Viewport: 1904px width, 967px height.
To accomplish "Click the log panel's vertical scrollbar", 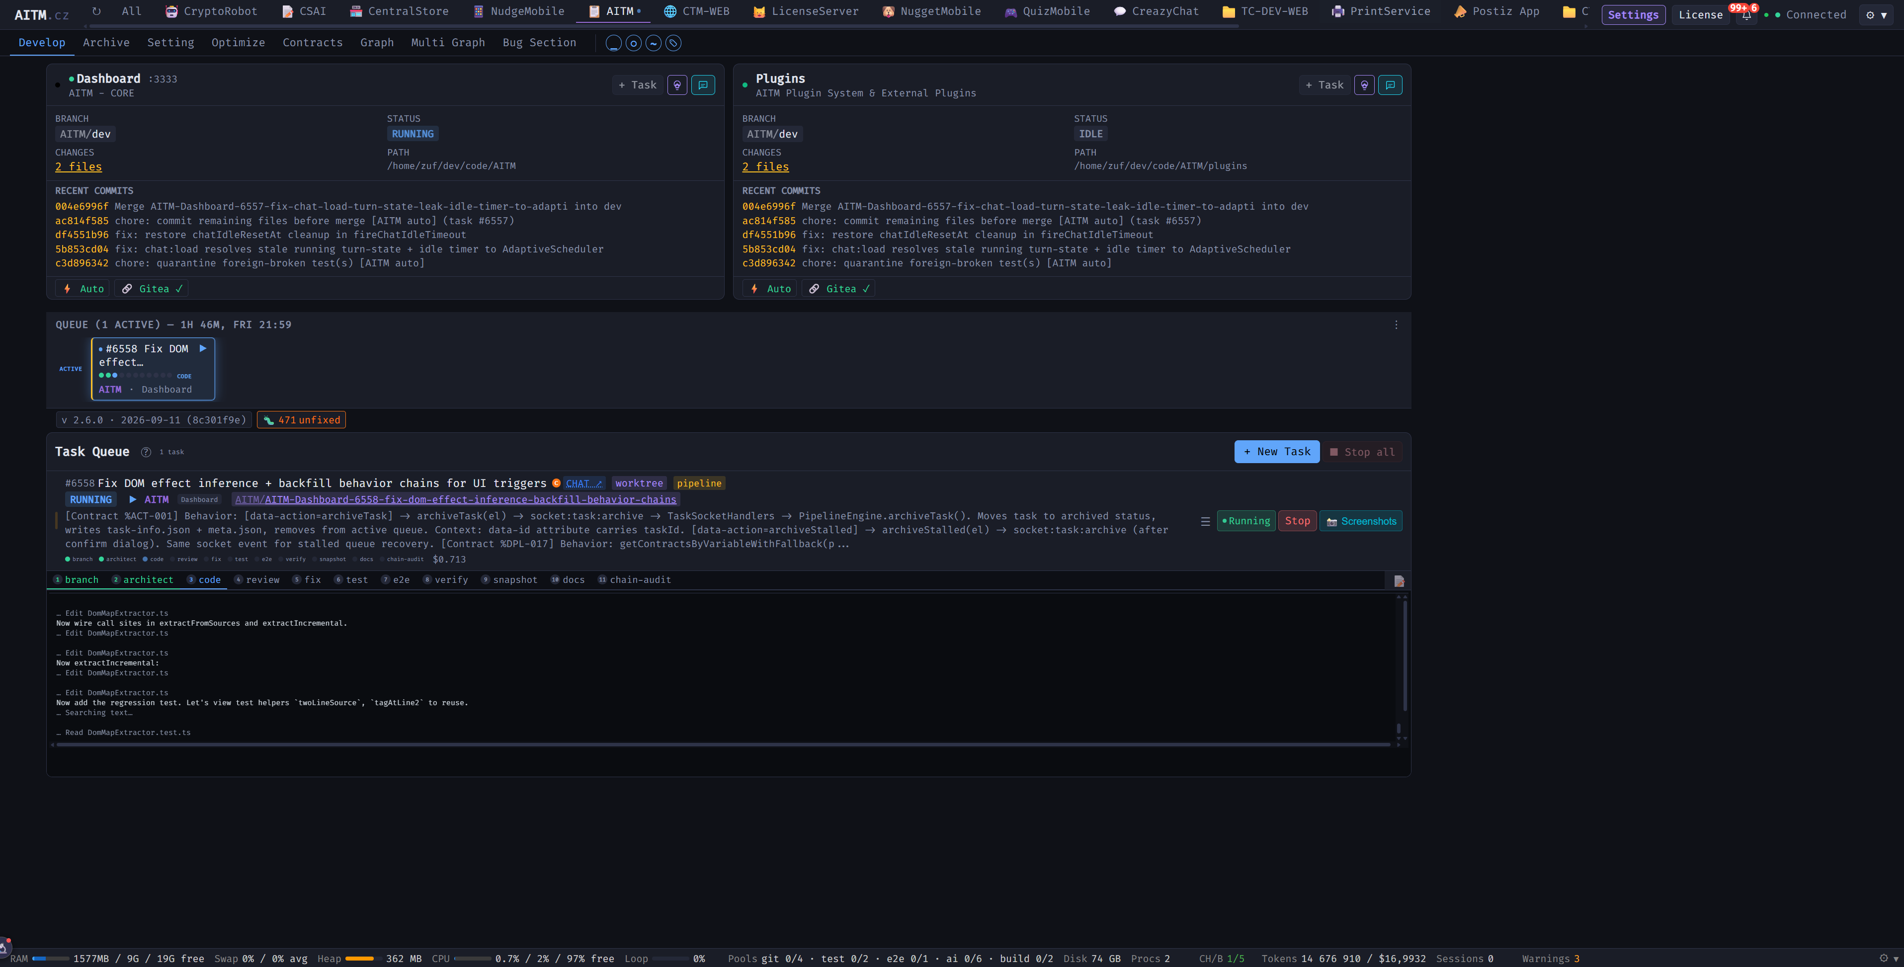I will pos(1405,656).
